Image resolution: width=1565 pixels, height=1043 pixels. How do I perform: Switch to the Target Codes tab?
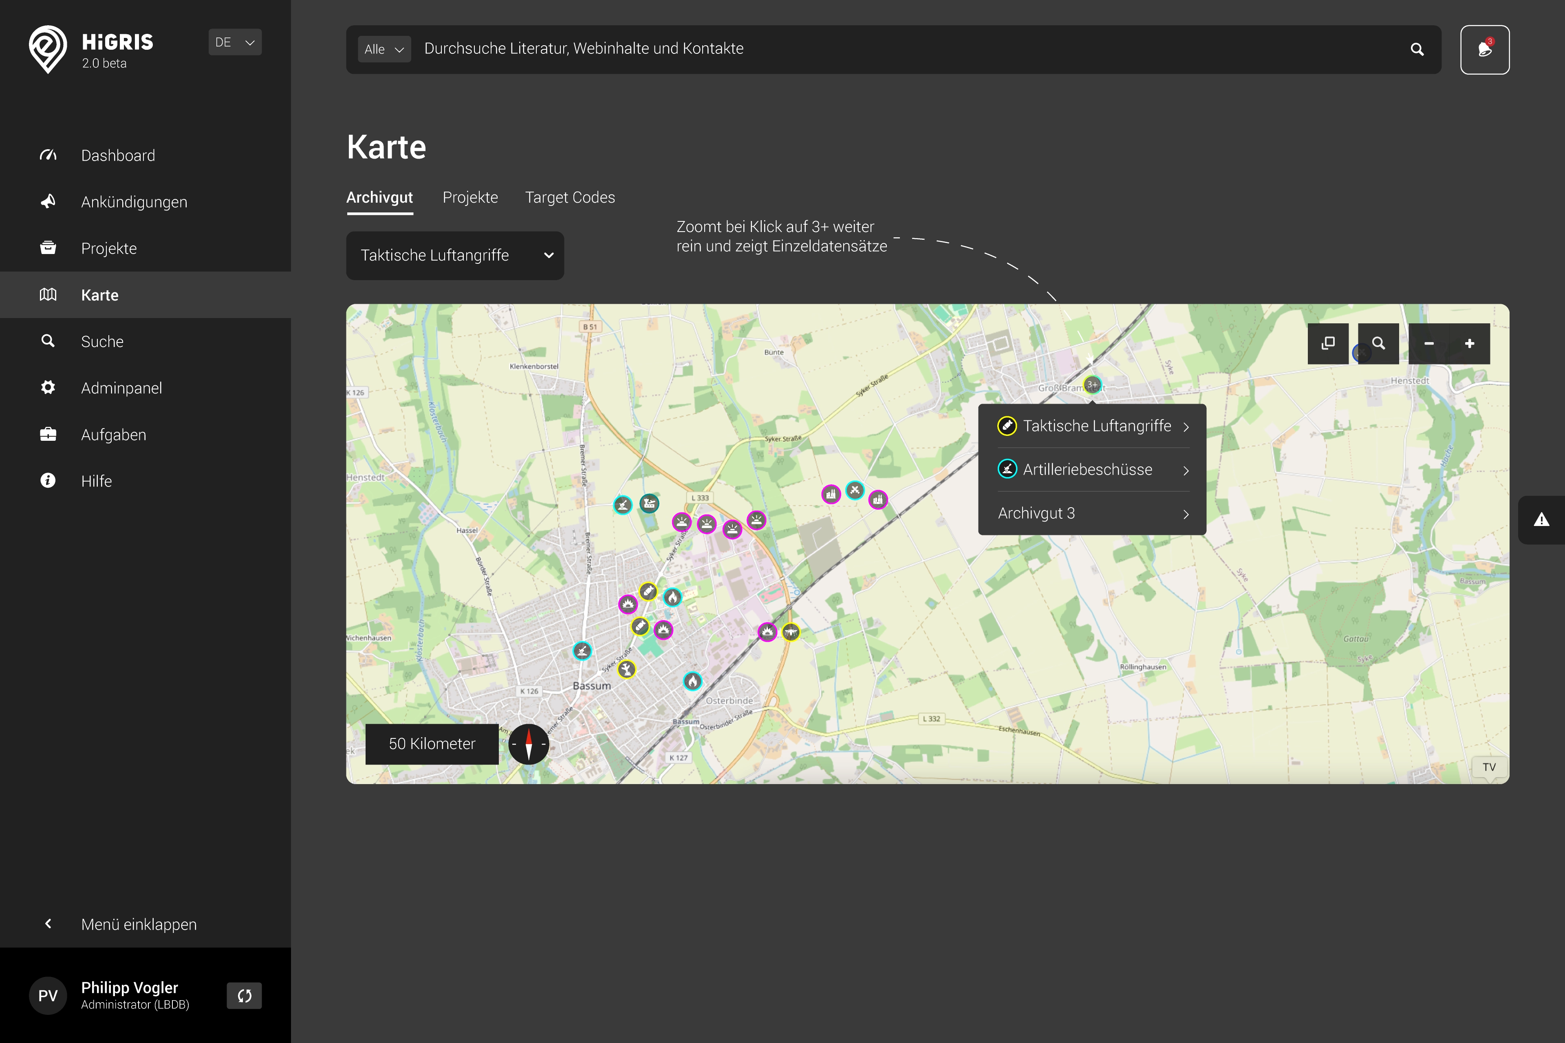[570, 198]
